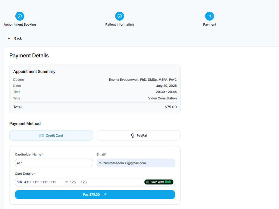This screenshot has height=209, width=279.
Task: Click the Patient Information step checkmark circle
Action: 120,16
